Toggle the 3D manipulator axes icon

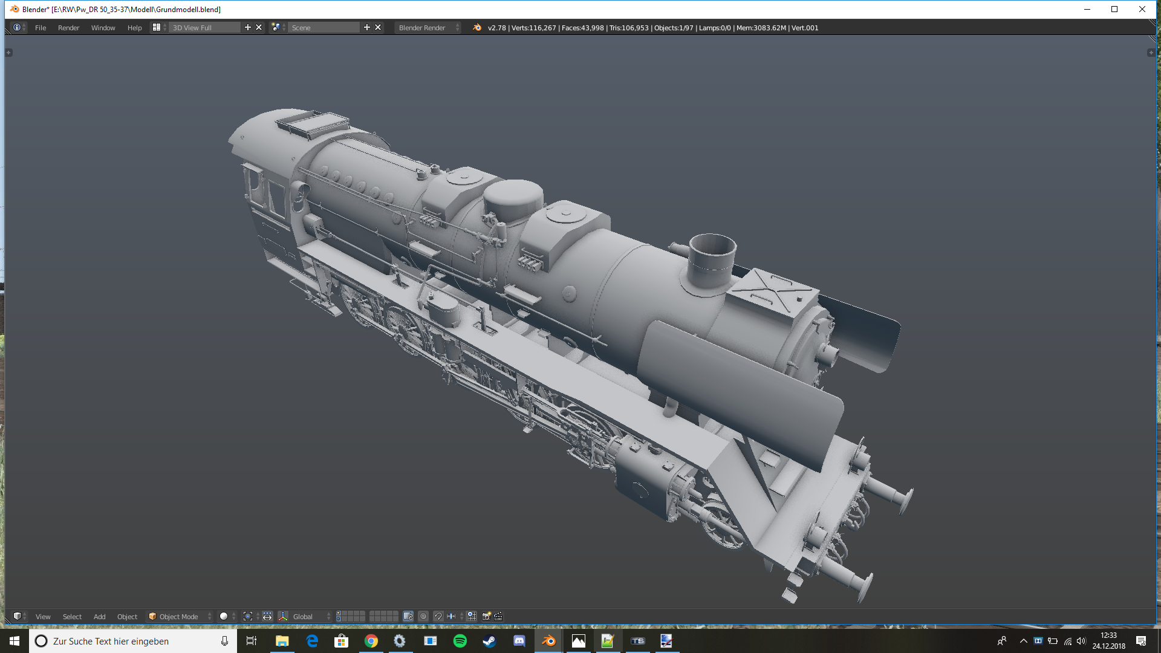[x=282, y=616]
